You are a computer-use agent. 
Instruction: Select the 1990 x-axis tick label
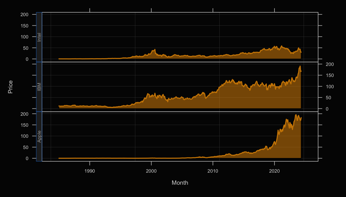90,171
